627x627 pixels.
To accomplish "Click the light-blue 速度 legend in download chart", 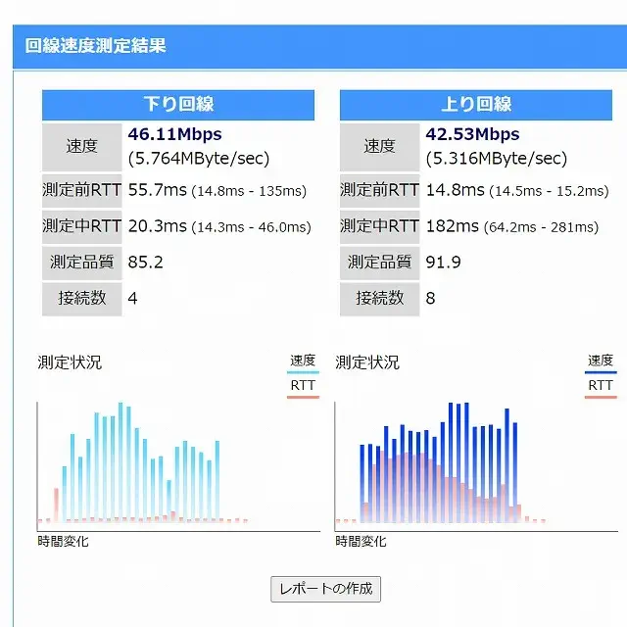I will (303, 363).
